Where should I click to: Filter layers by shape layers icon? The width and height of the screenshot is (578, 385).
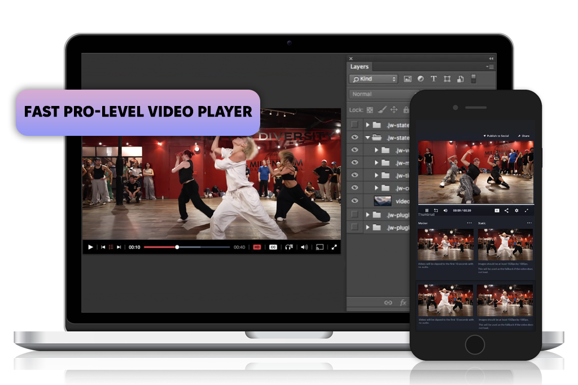point(447,79)
